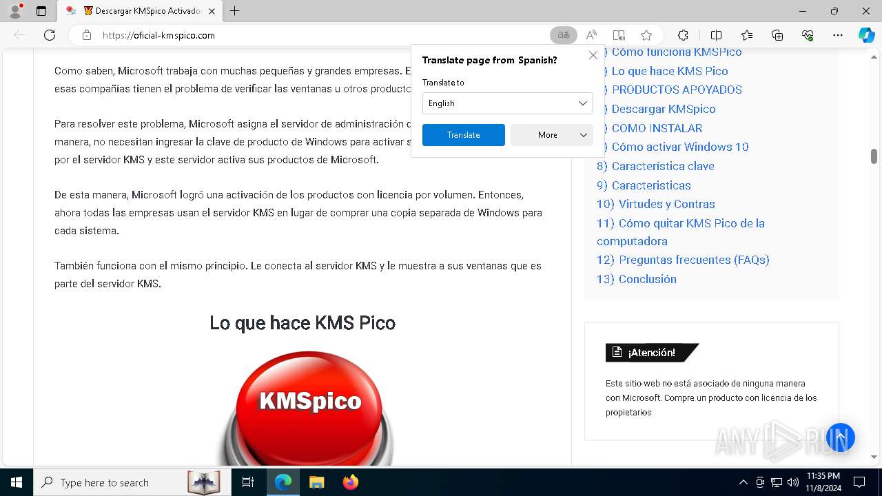
Task: Open network status tray icon
Action: [x=777, y=482]
